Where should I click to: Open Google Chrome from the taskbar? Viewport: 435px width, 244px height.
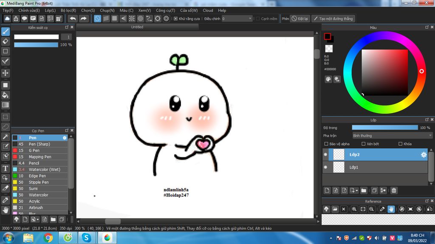(48, 238)
